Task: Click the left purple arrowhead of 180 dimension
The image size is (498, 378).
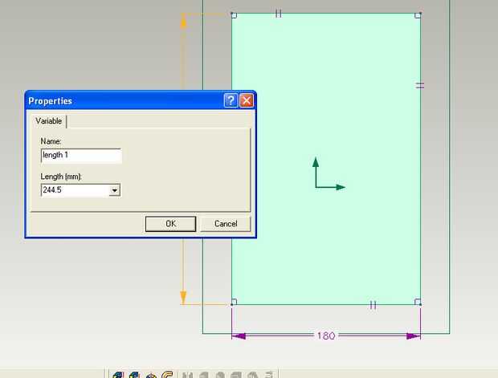Action: point(239,335)
